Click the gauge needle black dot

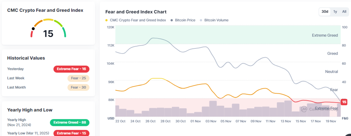33,29
